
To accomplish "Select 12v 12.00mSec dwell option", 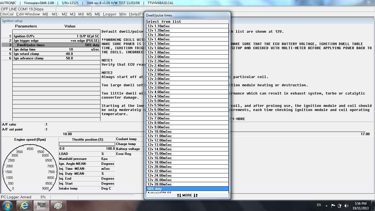I will point(187,140).
